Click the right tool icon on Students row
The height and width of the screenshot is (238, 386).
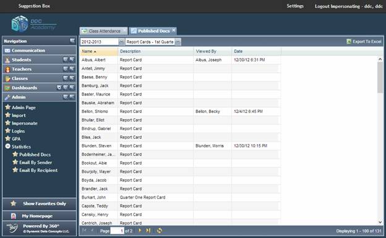(x=72, y=60)
